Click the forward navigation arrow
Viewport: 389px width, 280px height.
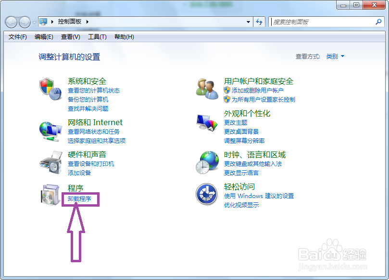pyautogui.click(x=25, y=22)
